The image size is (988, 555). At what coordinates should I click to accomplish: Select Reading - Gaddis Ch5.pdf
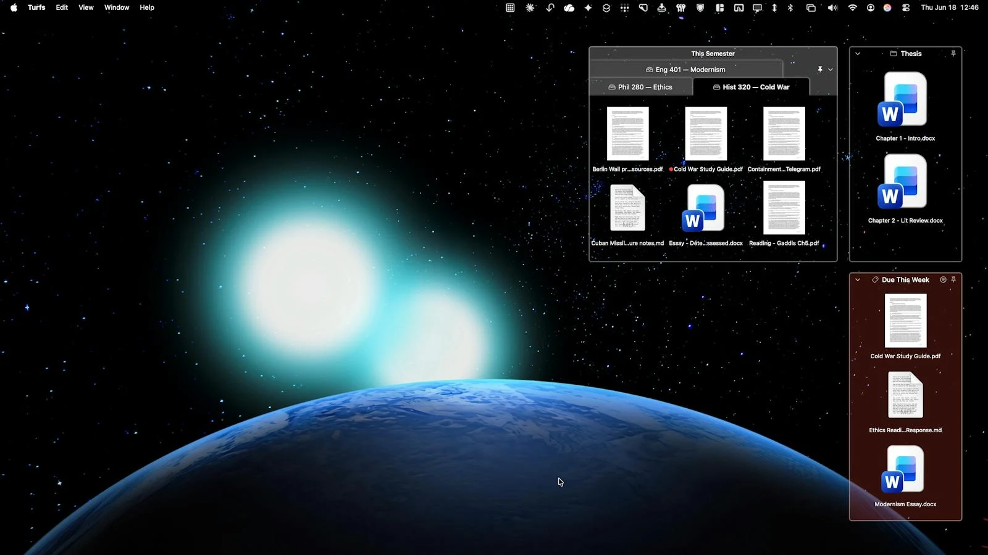coord(784,208)
